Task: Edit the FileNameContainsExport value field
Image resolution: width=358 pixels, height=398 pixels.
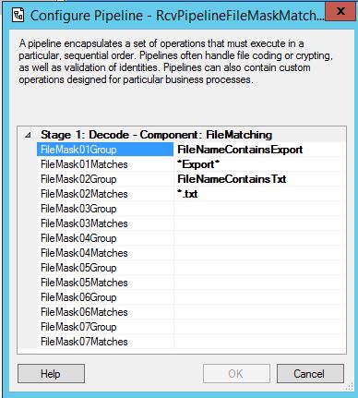Action: (x=260, y=150)
